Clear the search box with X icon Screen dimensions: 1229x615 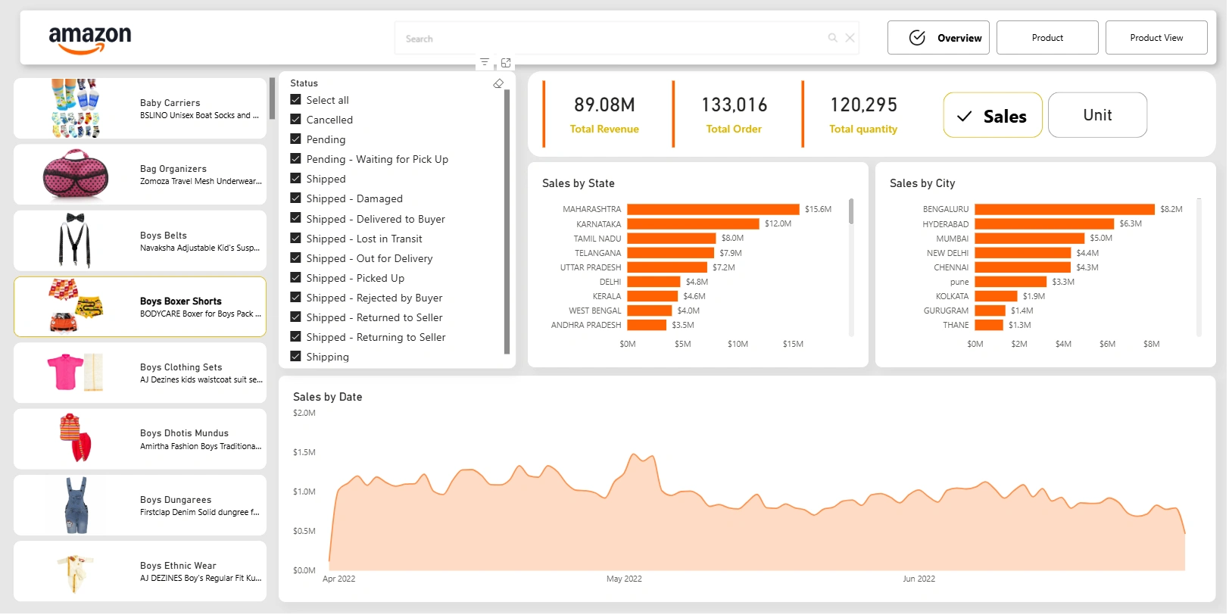[850, 38]
